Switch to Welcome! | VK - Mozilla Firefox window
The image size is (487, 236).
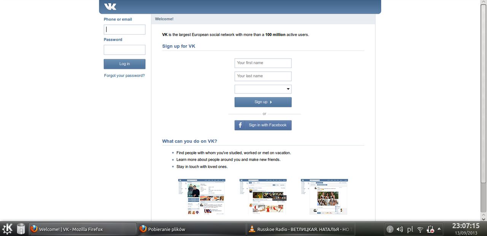coord(83,229)
